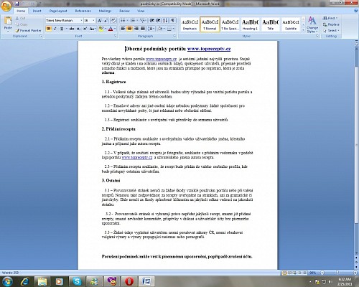Expand the Styles gallery More arrow
Image resolution: width=359 pixels, height=287 pixels.
pyautogui.click(x=303, y=29)
